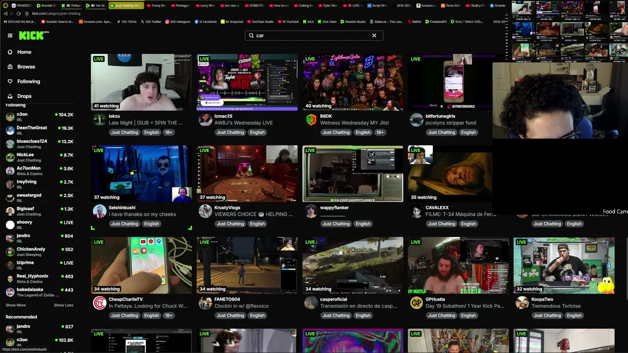Switch to the 'Just Chatting Streams' browser tab
628x353 pixels.
tap(126, 5)
